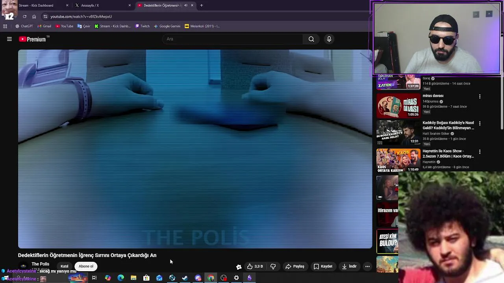Open the Çevir bookmark
Image resolution: width=504 pixels, height=283 pixels.
coord(84,26)
